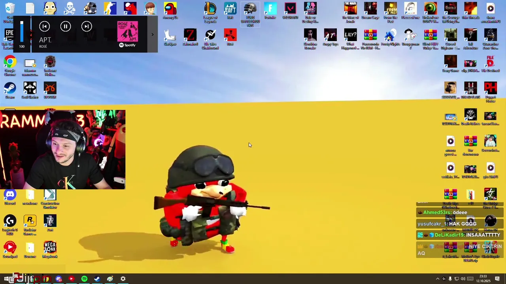
Task: Open the Epic Games Launcher shortcut
Action: coord(9,39)
